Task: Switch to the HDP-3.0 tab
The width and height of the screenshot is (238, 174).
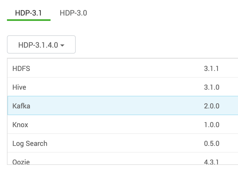Action: (73, 13)
